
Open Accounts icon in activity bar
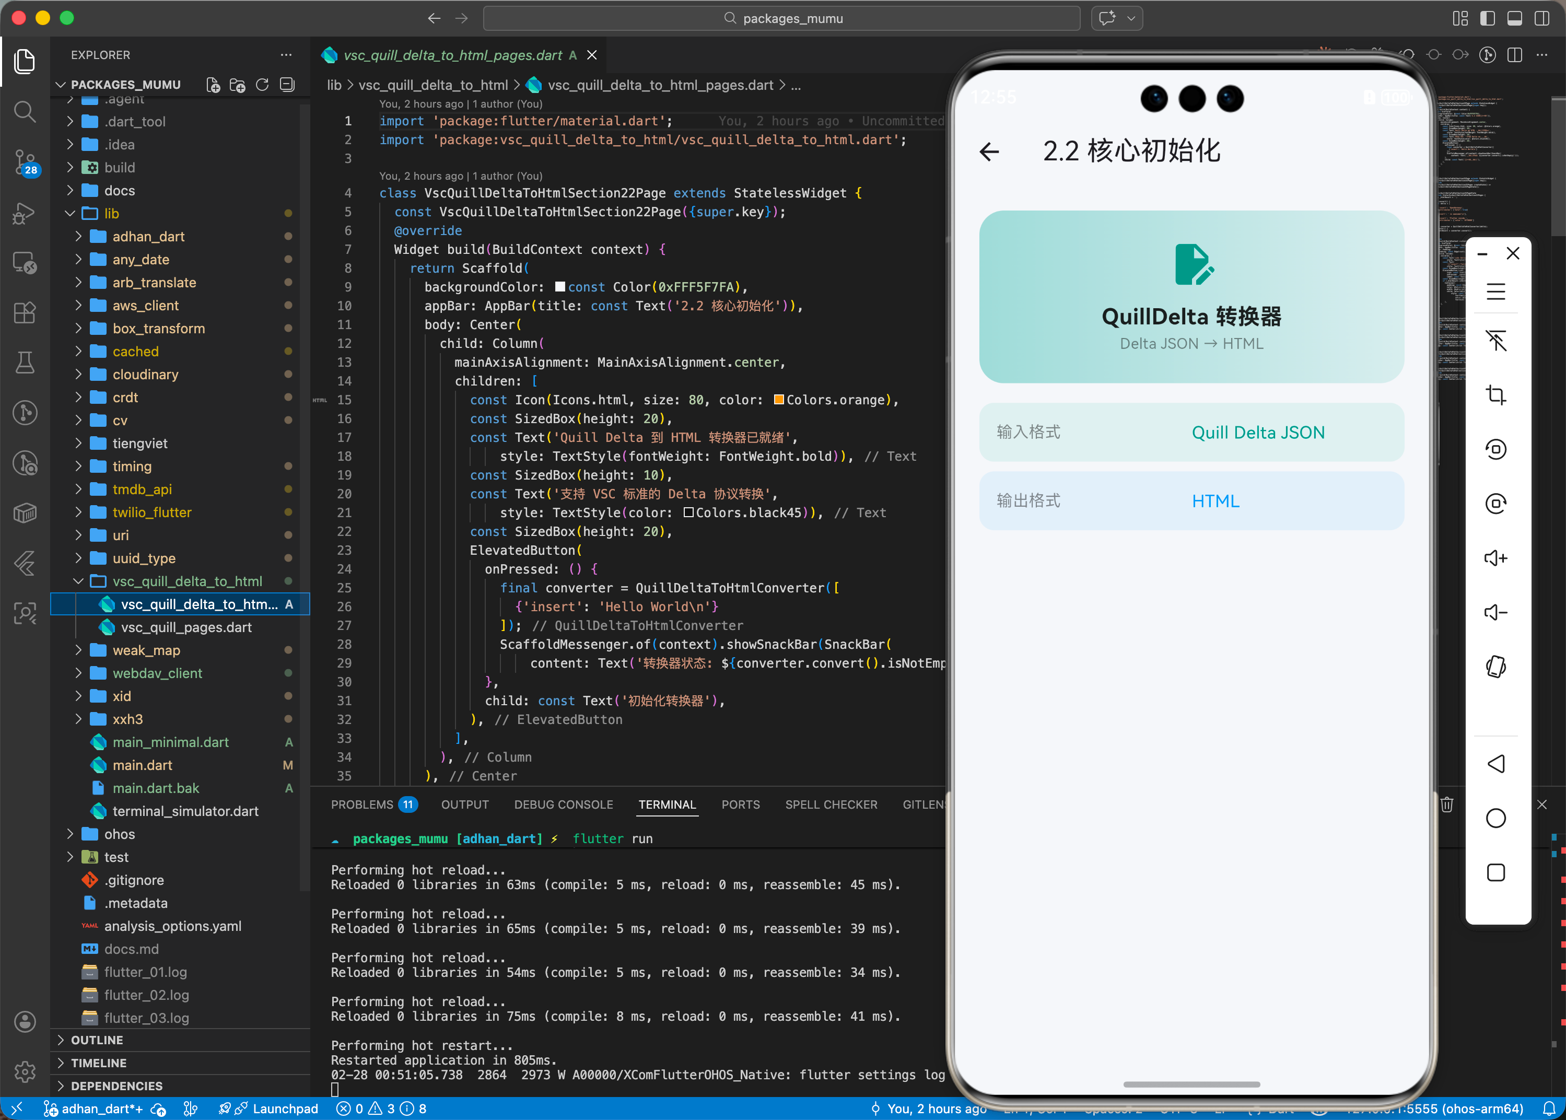pos(25,1021)
